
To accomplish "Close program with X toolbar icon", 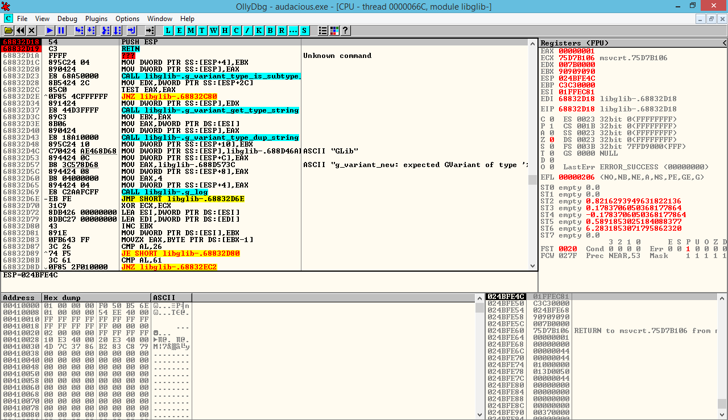I will [x=32, y=30].
